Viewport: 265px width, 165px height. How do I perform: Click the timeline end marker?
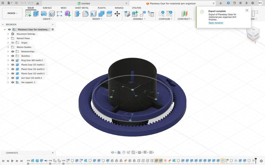(x=256, y=161)
